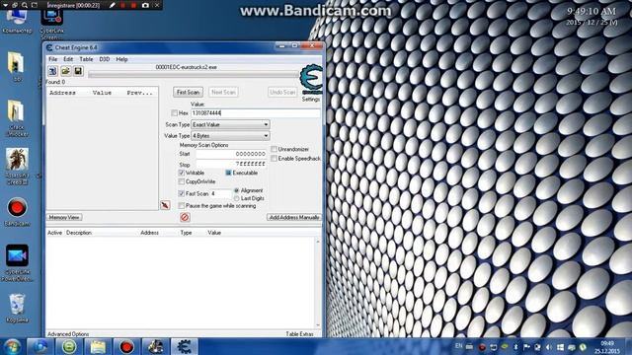Image resolution: width=632 pixels, height=355 pixels.
Task: Click the Bandicam magnifier search icon
Action: tap(25, 5)
